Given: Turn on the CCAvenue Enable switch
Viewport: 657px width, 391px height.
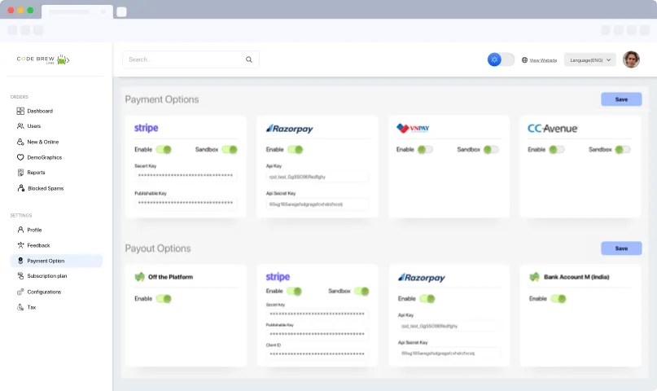Looking at the screenshot, I should tap(556, 150).
